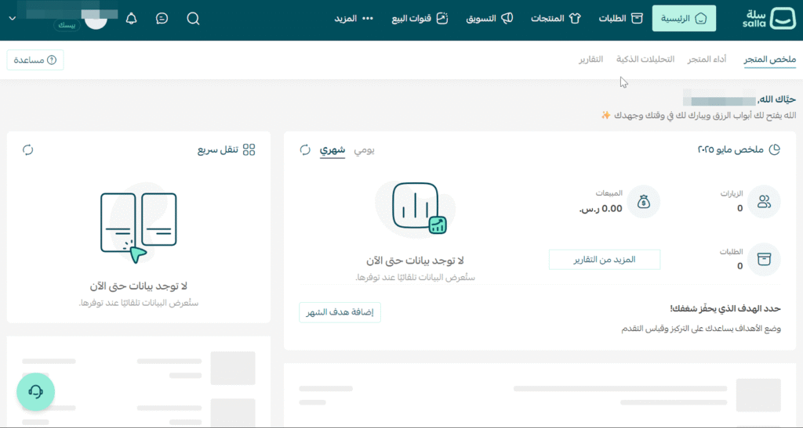Refresh the تنقل سريع panel
Screen dimensions: 803x428
coord(27,149)
